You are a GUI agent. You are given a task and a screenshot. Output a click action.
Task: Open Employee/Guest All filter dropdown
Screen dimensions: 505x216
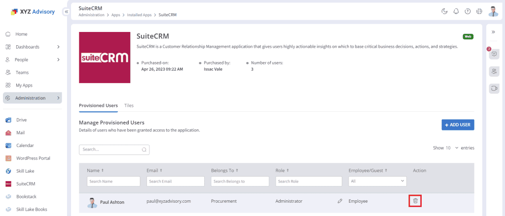pyautogui.click(x=377, y=181)
